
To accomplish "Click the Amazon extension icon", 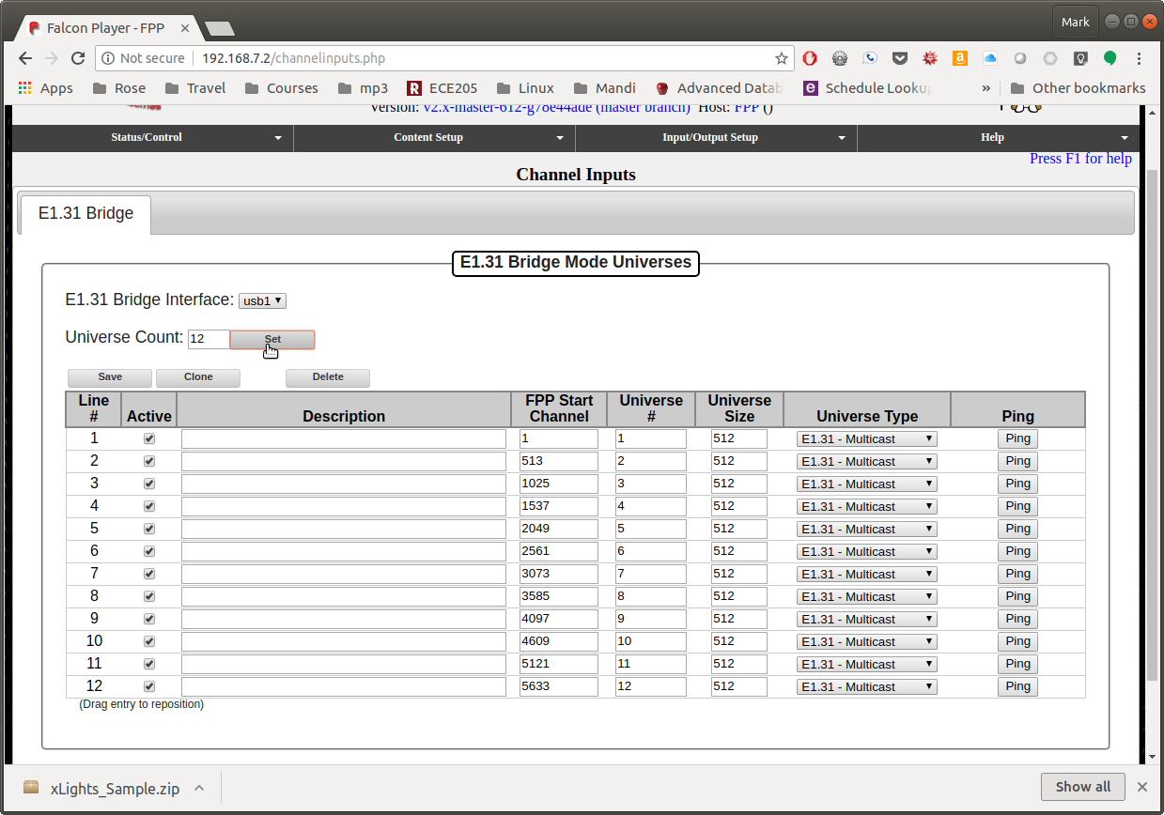I will click(959, 58).
